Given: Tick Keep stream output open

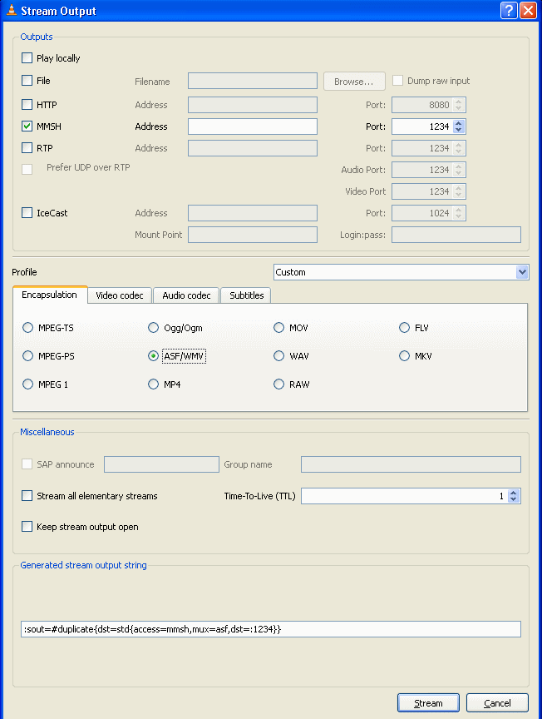Looking at the screenshot, I should click(27, 527).
